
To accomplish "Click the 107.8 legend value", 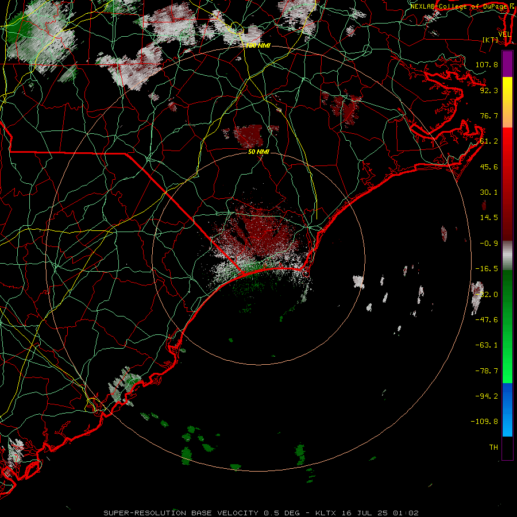I will 487,64.
